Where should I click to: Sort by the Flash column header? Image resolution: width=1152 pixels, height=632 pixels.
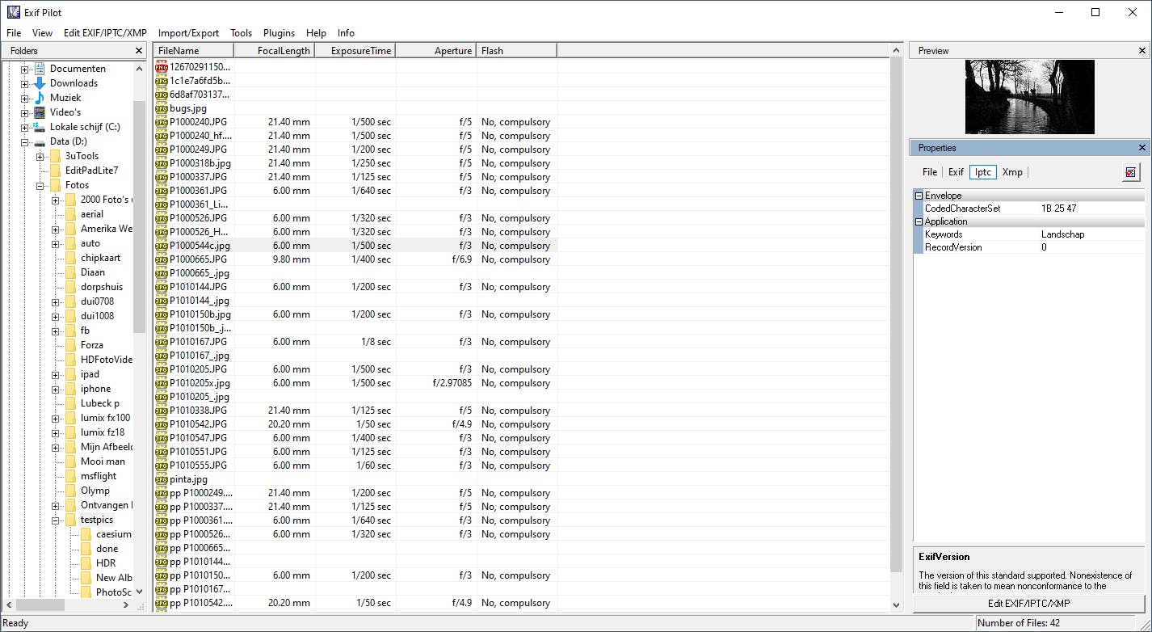tap(516, 51)
